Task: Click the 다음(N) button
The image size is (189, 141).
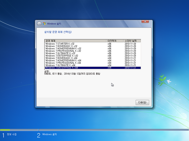Action: [142, 103]
